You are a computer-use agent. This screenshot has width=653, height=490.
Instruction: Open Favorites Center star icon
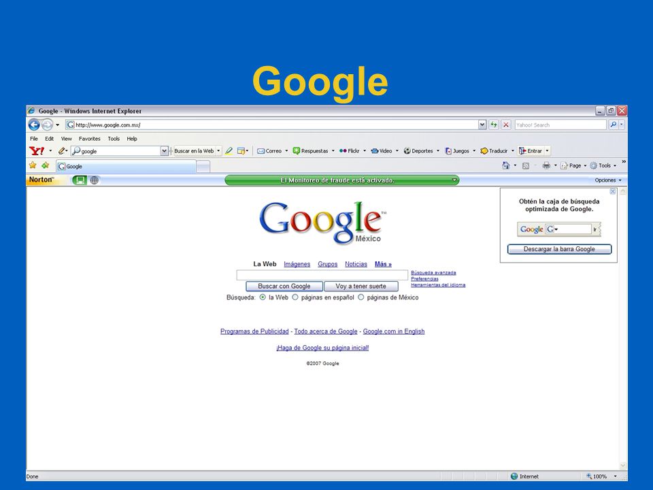33,165
